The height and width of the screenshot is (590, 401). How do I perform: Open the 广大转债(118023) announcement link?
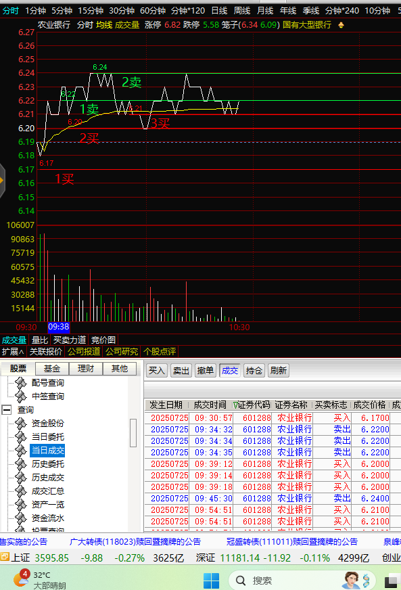[135, 542]
